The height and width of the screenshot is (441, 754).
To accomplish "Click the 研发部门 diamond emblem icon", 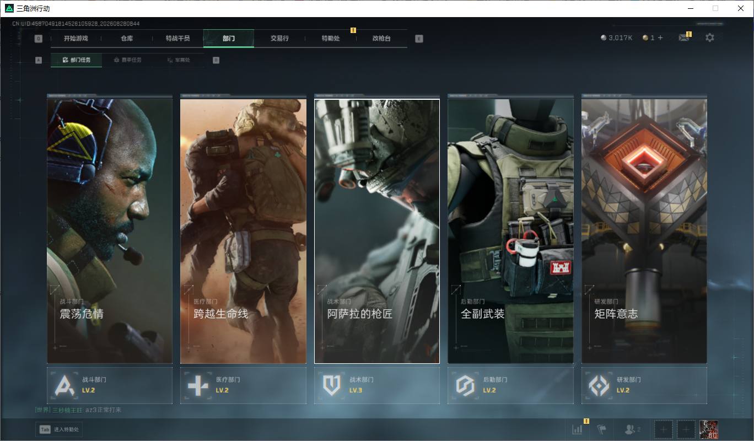I will pyautogui.click(x=599, y=385).
